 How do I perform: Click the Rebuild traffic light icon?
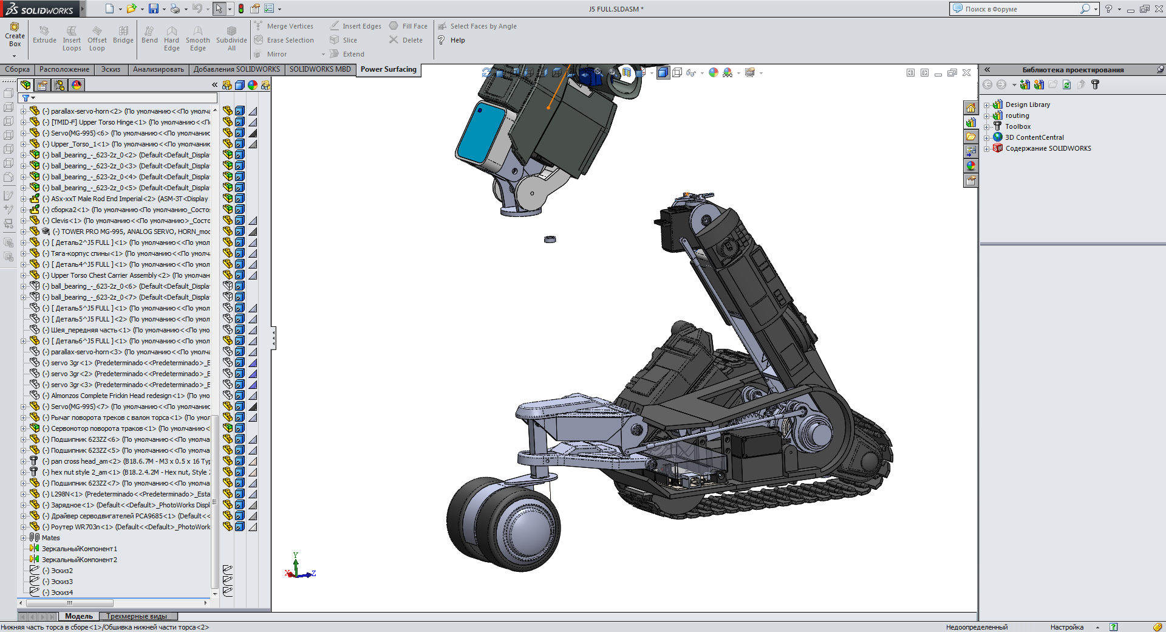[241, 9]
